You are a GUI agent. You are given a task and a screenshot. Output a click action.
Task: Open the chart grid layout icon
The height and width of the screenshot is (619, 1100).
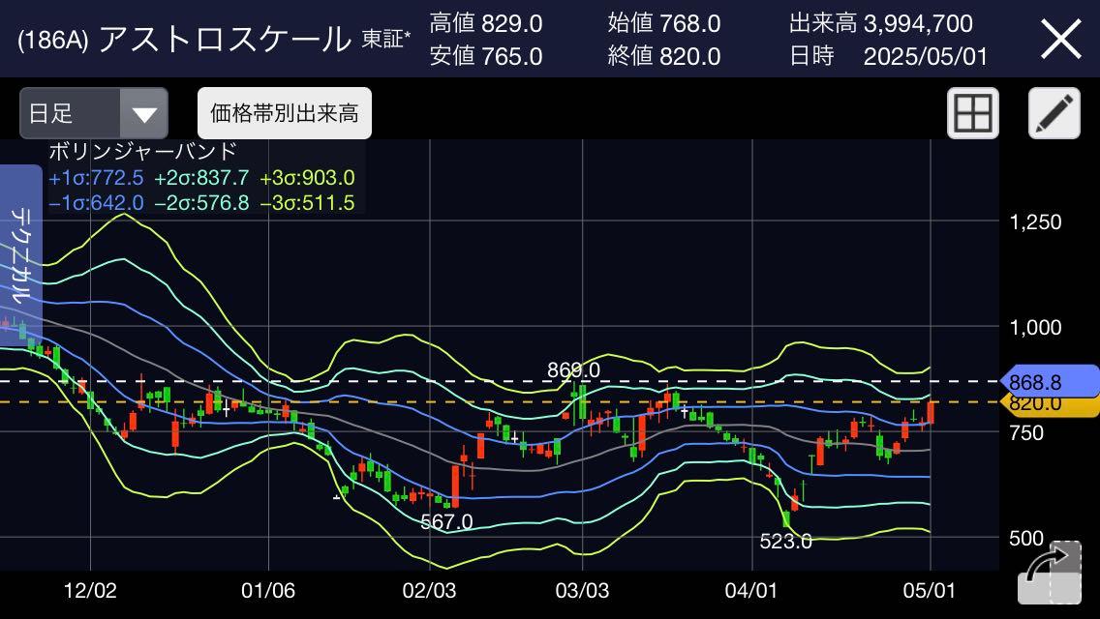[x=972, y=114]
